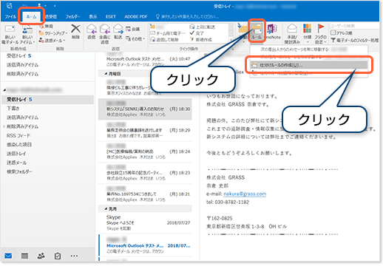Choose 仕分けルールの作成(U)... menu item
383x266 pixels.
(309, 65)
